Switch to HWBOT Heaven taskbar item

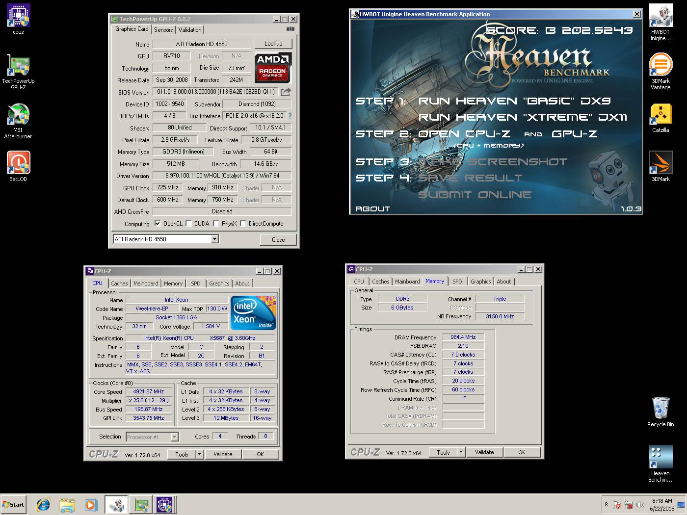(116, 504)
